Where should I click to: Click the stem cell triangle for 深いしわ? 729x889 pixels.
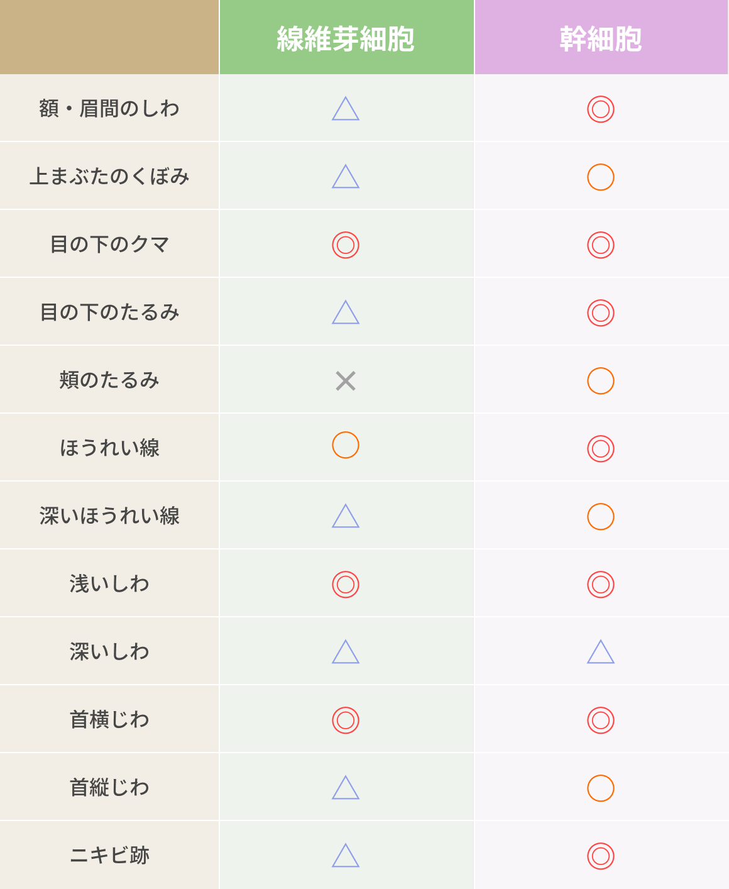(601, 651)
